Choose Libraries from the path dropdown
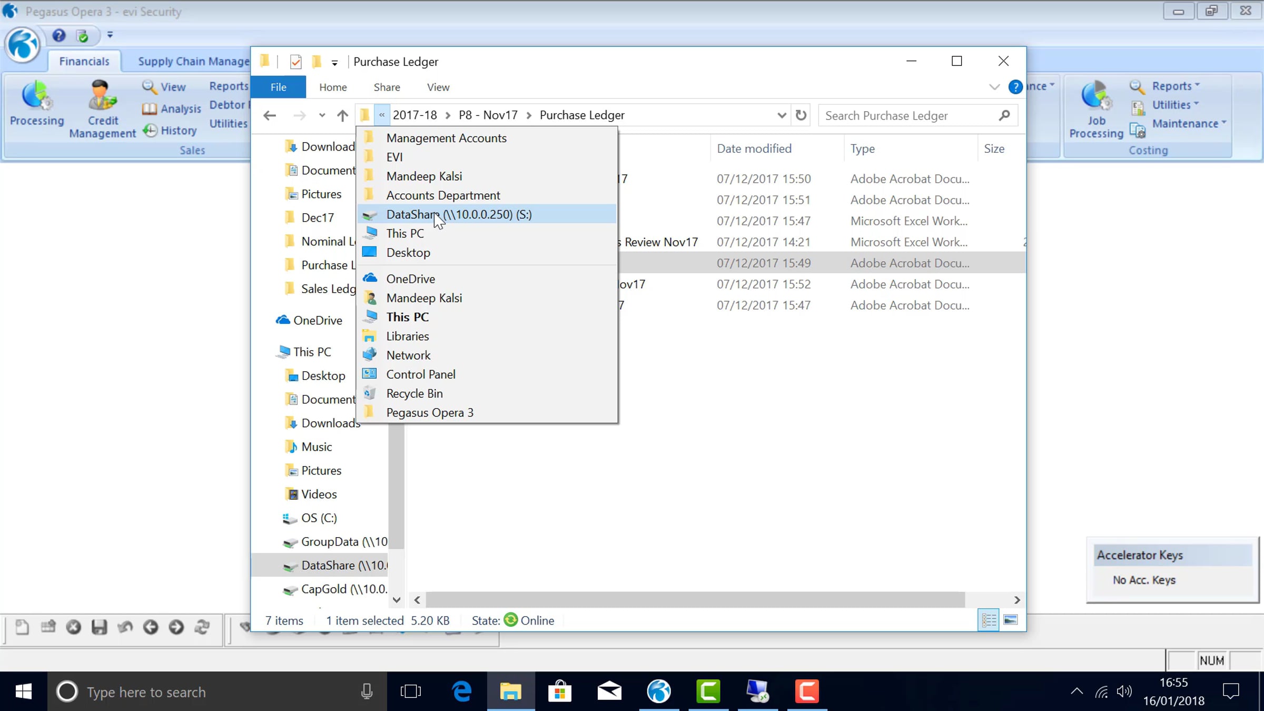Image resolution: width=1264 pixels, height=711 pixels. (x=487, y=336)
